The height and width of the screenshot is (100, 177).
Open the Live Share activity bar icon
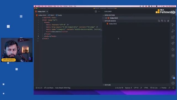tap(173, 43)
